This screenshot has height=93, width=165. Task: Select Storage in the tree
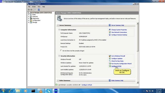pos(35,22)
